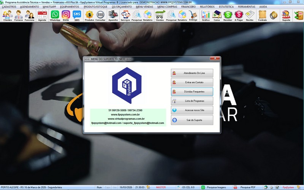Open the ESTATISTICA menu

[226, 7]
